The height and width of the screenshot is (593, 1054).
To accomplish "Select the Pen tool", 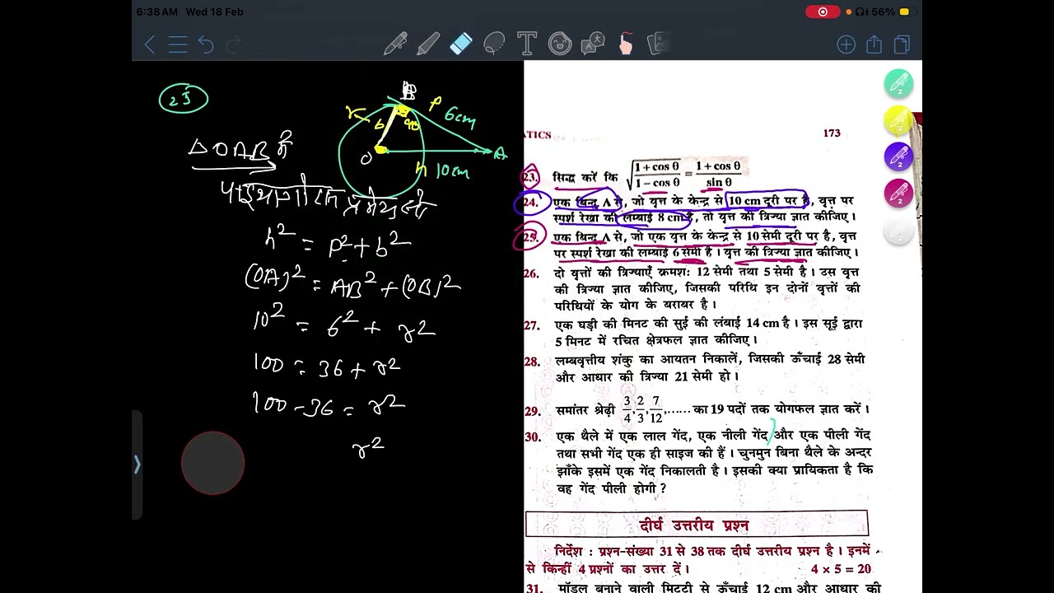I will [395, 44].
